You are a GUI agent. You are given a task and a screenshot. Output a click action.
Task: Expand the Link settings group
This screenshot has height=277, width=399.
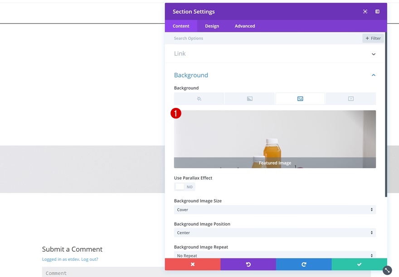[x=275, y=53]
